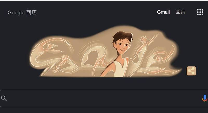This screenshot has height=113, width=208.
Task: Open the Google apps grid menu
Action: pyautogui.click(x=200, y=12)
